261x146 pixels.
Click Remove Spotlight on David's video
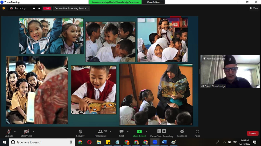tap(214, 59)
